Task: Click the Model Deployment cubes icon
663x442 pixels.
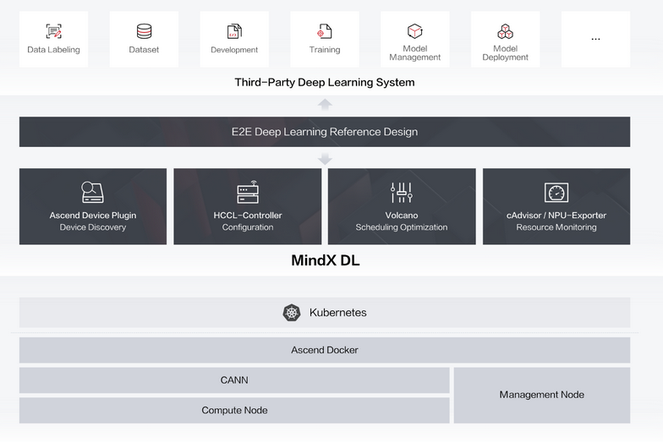Action: click(506, 31)
